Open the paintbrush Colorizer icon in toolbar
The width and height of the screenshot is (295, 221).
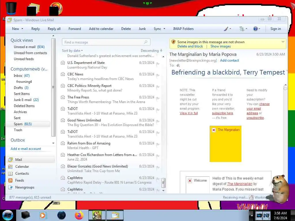coord(226,29)
